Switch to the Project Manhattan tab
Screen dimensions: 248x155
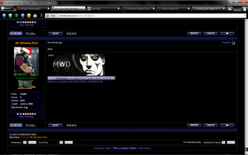(x=33, y=8)
